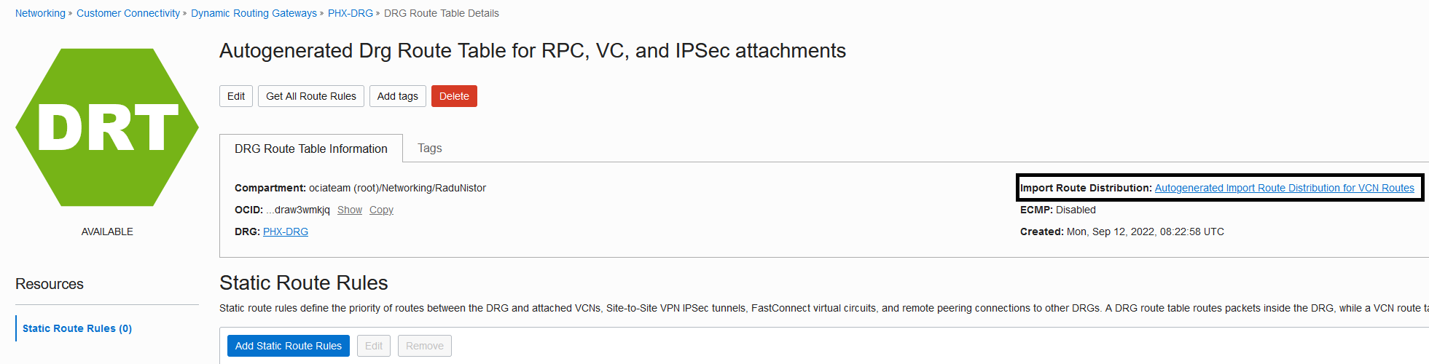Go to Customer Connectivity breadcrumb

click(x=128, y=13)
